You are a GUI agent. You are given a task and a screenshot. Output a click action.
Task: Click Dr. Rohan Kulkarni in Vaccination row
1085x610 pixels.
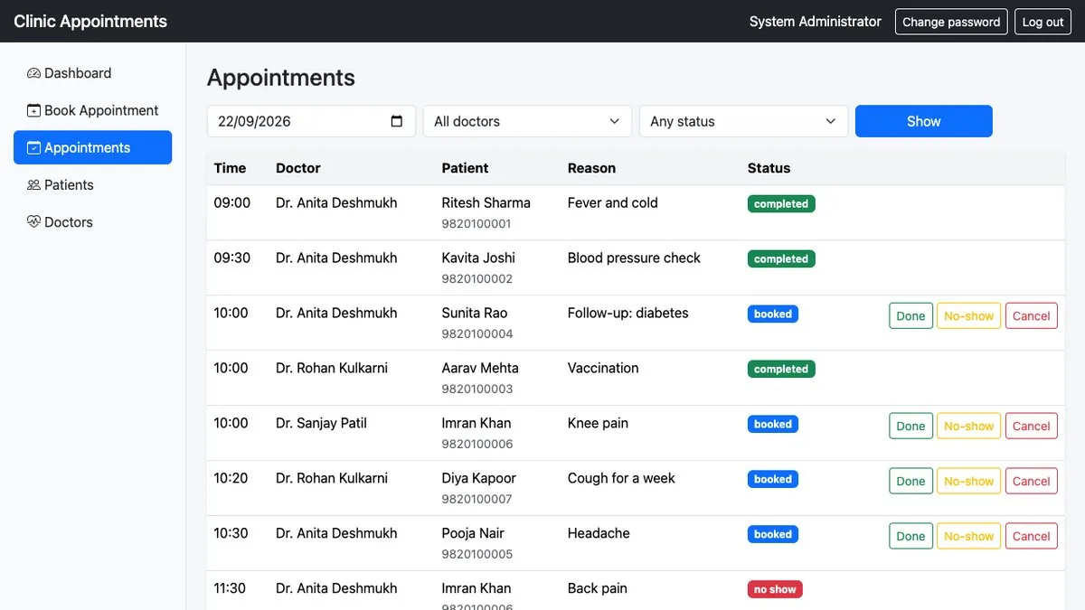332,368
